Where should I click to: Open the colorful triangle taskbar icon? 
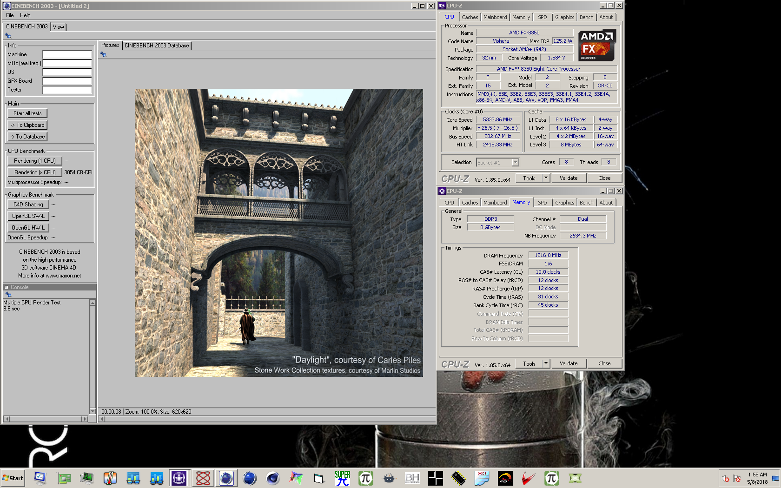pyautogui.click(x=296, y=478)
